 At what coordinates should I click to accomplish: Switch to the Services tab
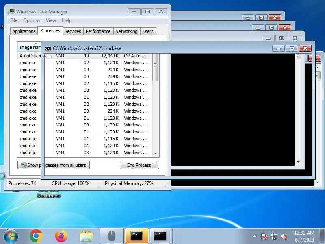[x=73, y=31]
